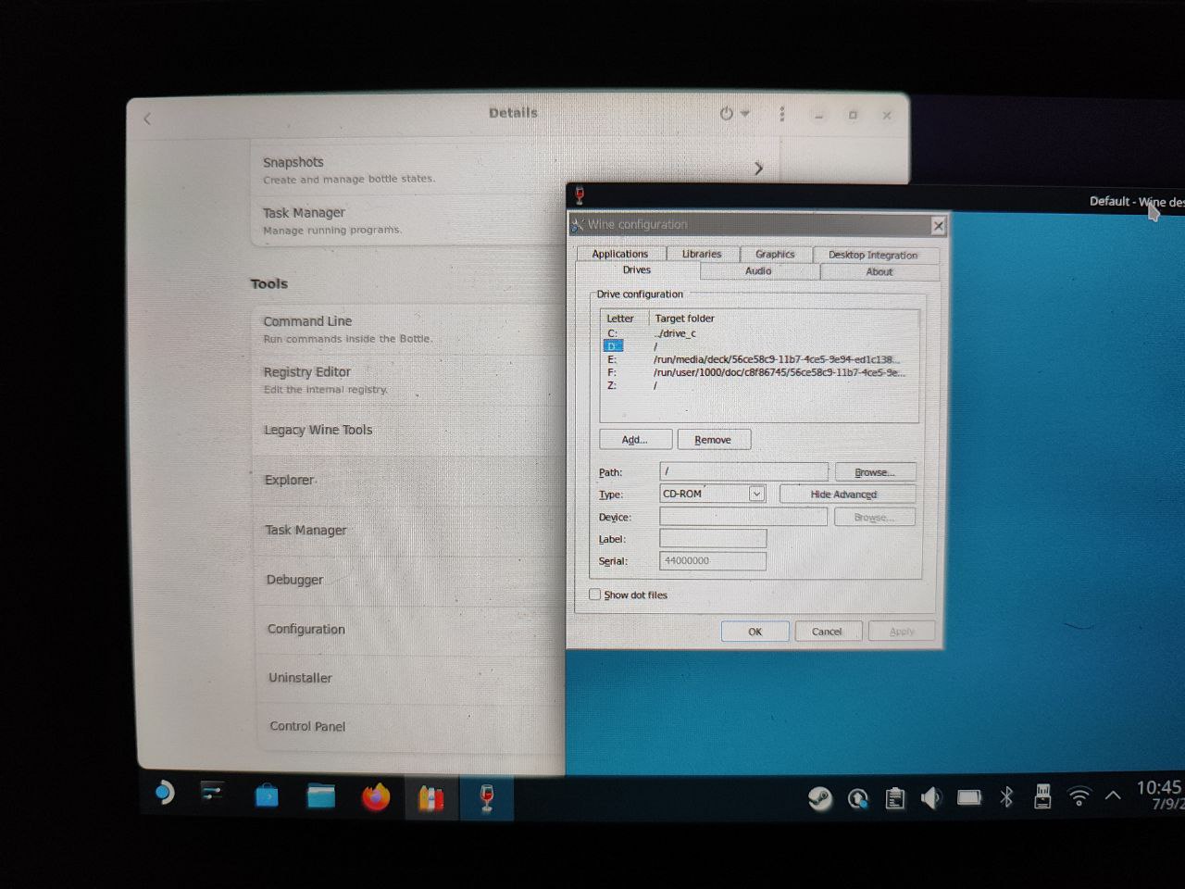This screenshot has width=1185, height=889.
Task: Open the Dolphin file manager taskbar icon
Action: [321, 795]
